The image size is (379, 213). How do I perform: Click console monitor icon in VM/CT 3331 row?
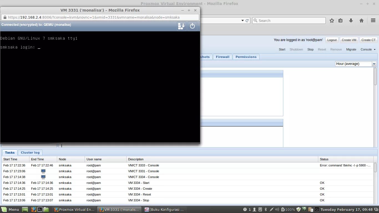(x=43, y=171)
